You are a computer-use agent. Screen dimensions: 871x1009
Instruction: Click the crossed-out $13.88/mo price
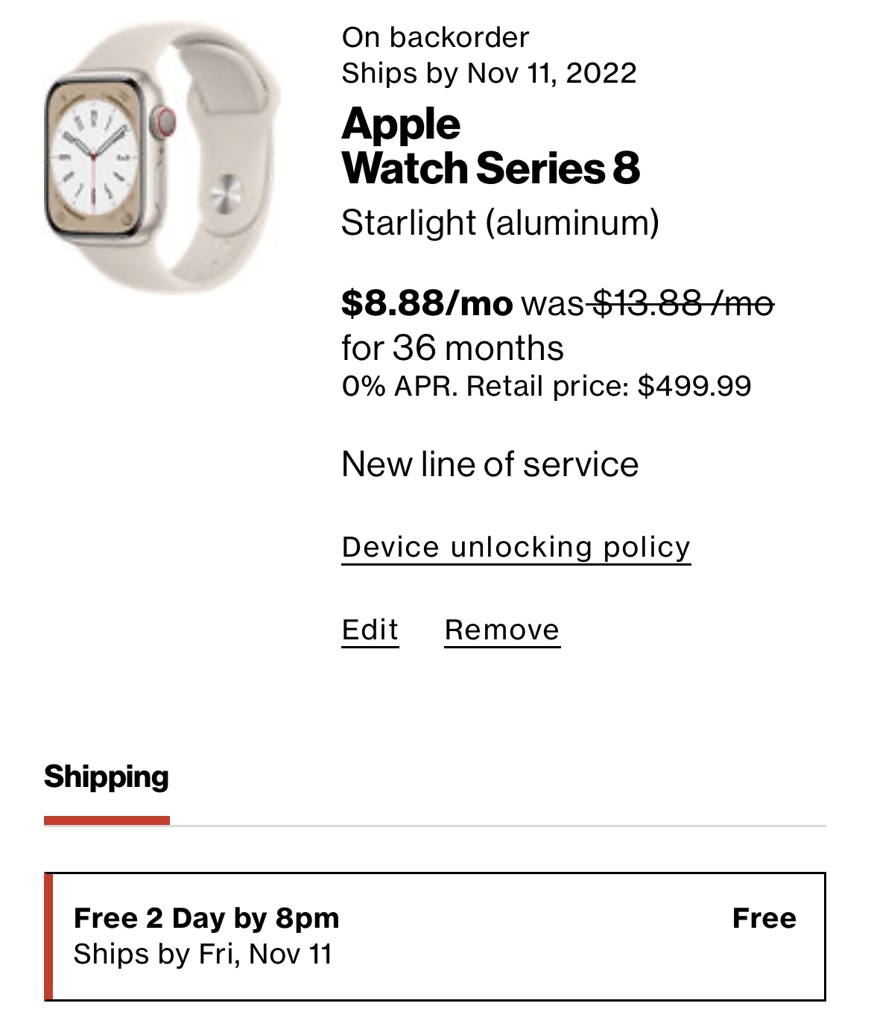click(x=682, y=303)
